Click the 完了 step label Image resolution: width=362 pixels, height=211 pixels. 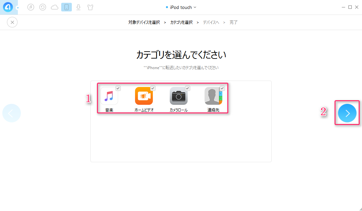pos(233,22)
